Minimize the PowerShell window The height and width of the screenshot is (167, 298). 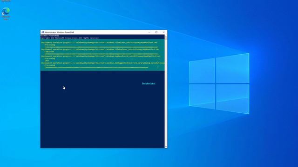point(149,32)
